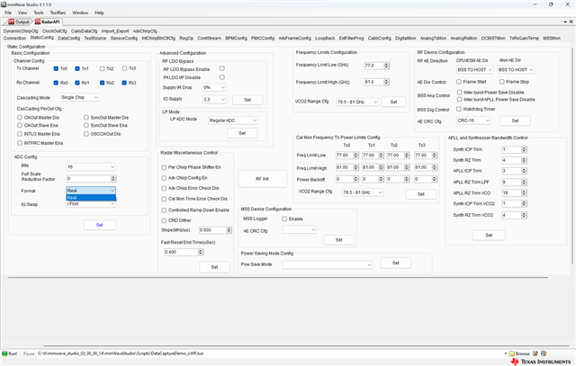
Task: Open the LP ADC Mode dropdown
Action: 233,121
